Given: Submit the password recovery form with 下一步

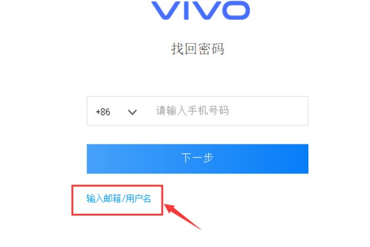Looking at the screenshot, I should pos(197,159).
